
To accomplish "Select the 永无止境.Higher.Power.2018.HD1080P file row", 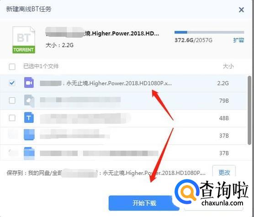I will [x=123, y=83].
